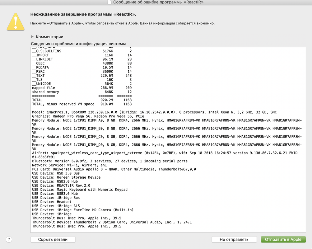This screenshot has width=312, height=249.
Task: Click the heading about unexpected ReactIR termination
Action: [x=83, y=14]
